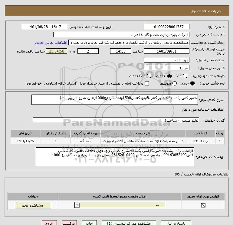
Task: Click the اطلاعات مجوزهای ارائه خدمت / کالا heading
Action: pos(202,175)
